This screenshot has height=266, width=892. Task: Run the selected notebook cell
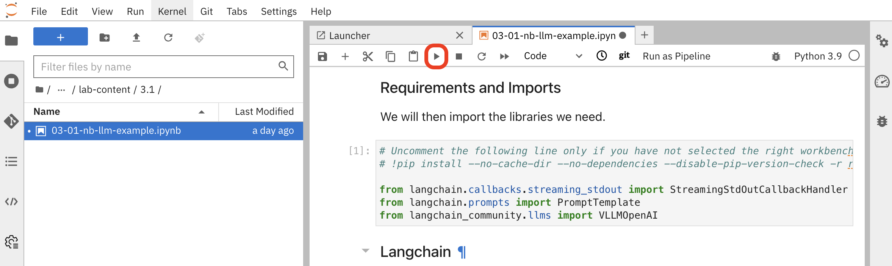[436, 56]
